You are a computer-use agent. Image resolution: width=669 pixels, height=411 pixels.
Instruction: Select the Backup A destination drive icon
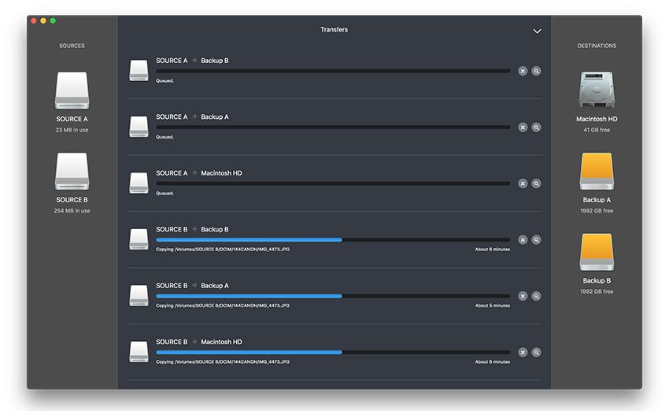coord(597,171)
